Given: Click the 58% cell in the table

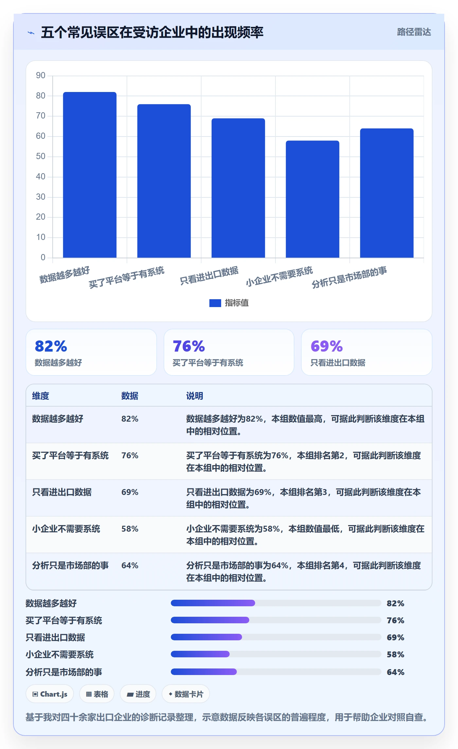Looking at the screenshot, I should pyautogui.click(x=130, y=529).
